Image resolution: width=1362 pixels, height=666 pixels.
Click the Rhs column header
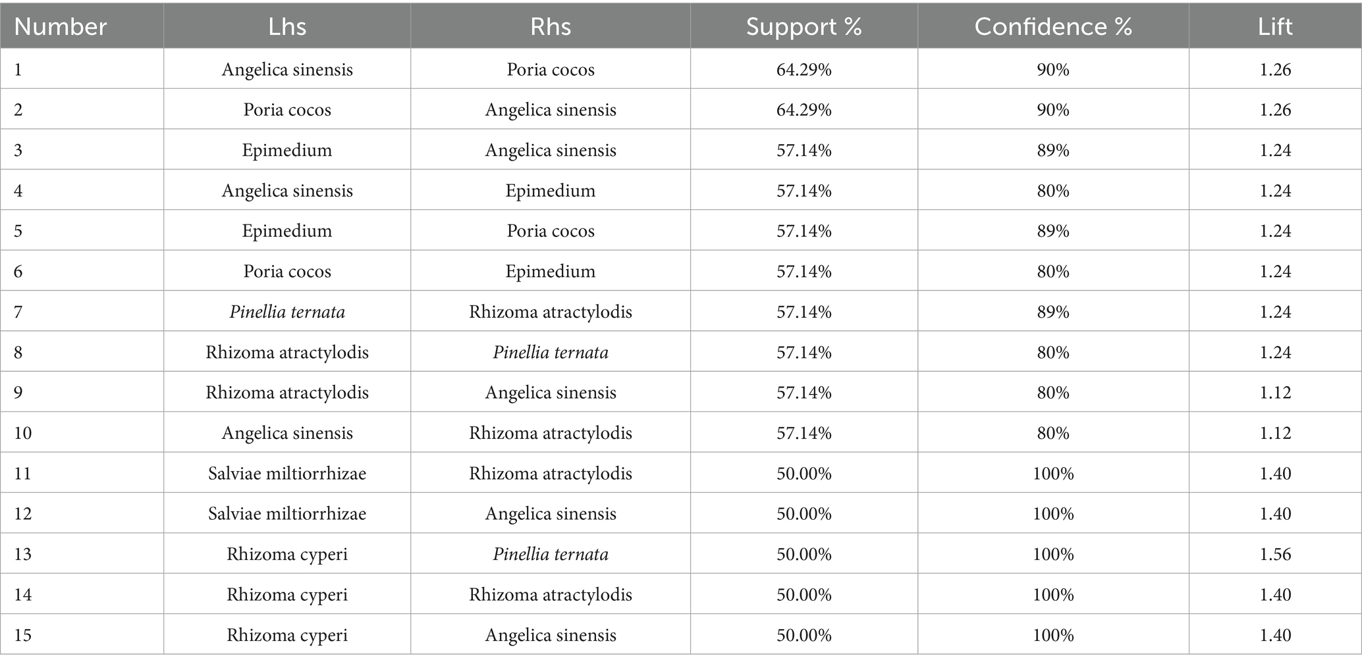point(551,27)
